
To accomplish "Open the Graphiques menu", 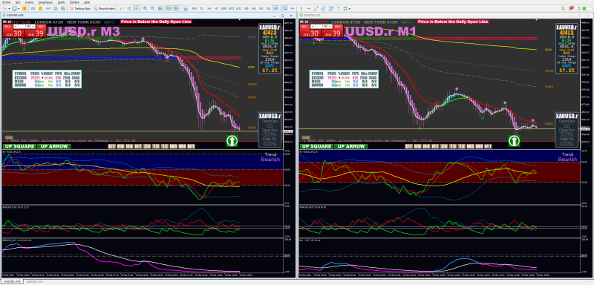I will (x=45, y=2).
